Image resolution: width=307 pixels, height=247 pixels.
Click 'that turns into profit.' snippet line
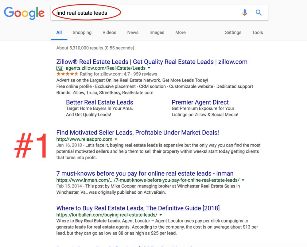click(76, 158)
